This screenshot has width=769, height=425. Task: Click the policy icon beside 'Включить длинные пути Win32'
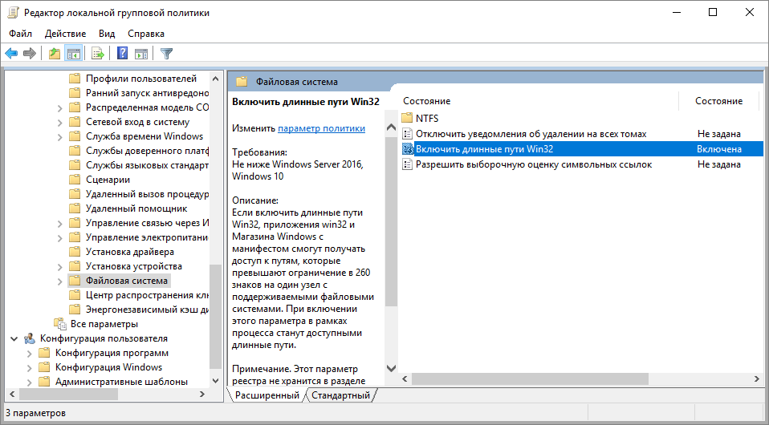click(x=408, y=148)
